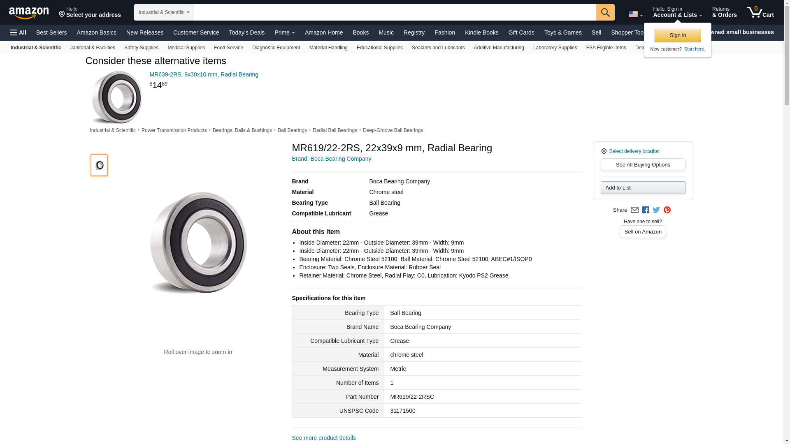Open the MR639-2RS alternative item link
790x444 pixels.
point(204,74)
